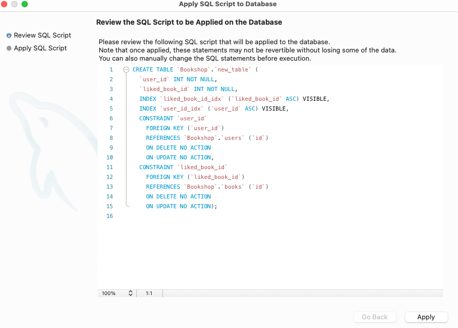Click the disabled Go Back button
The height and width of the screenshot is (328, 458).
[x=375, y=317]
